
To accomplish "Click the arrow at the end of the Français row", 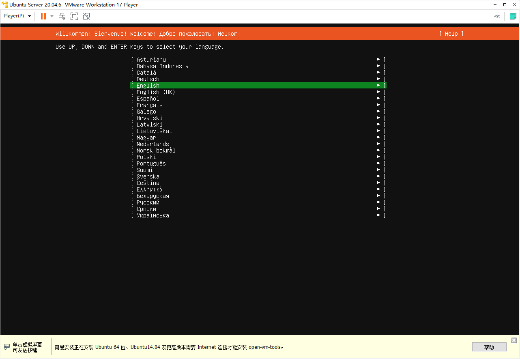I will [x=378, y=105].
